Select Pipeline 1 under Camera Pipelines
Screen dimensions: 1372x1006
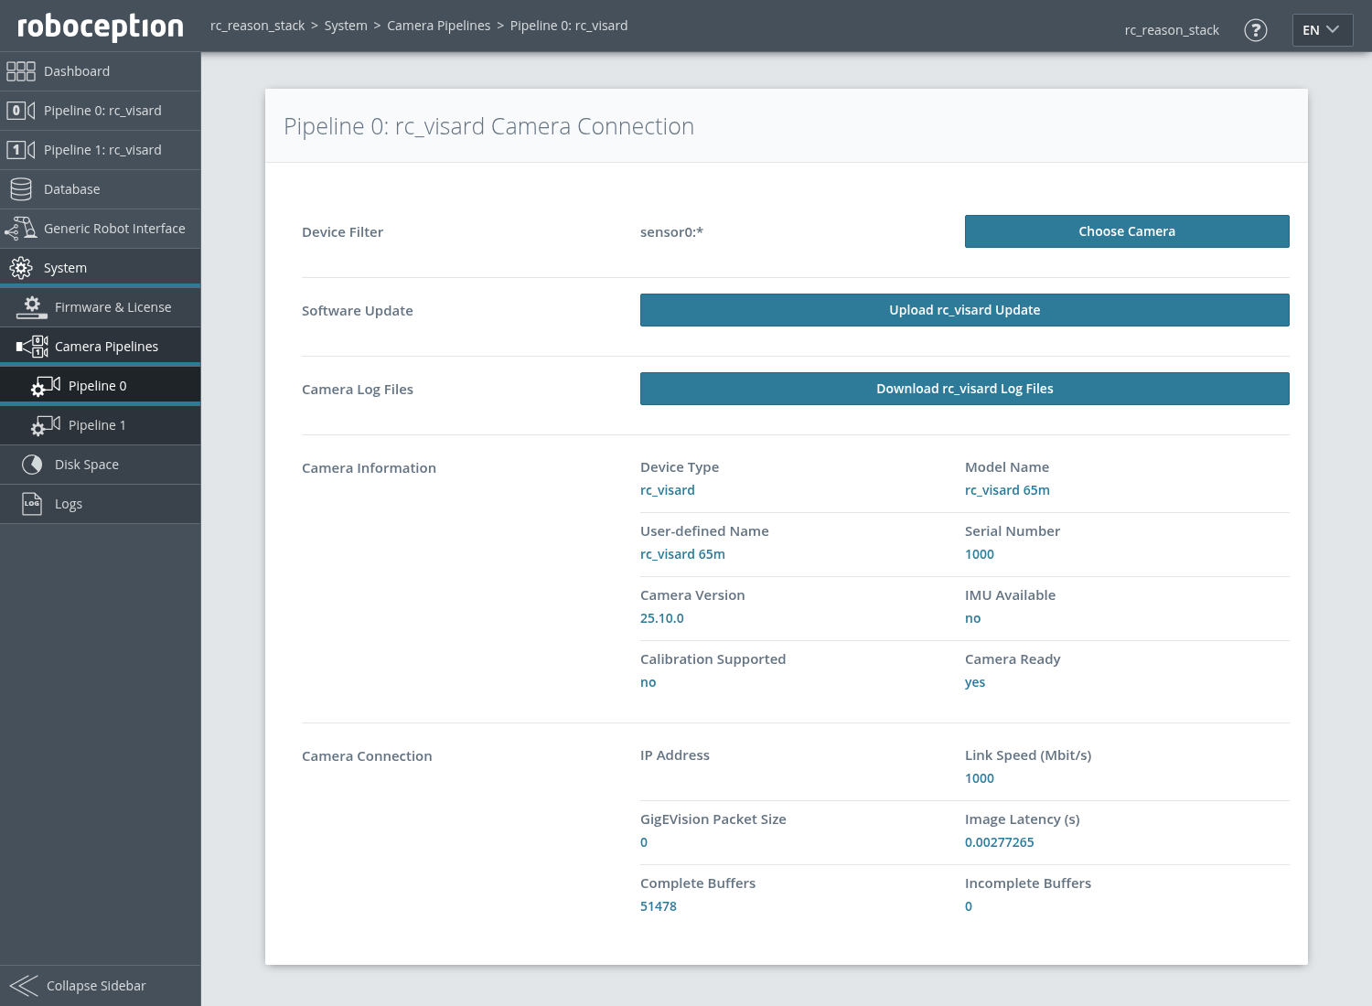tap(96, 424)
